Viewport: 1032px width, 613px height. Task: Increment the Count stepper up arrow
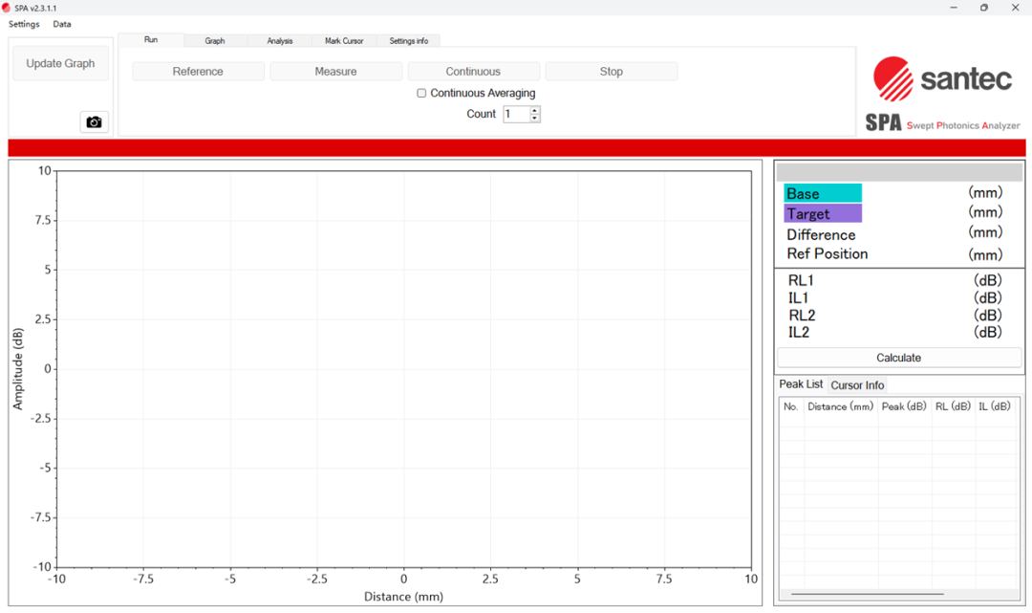tap(535, 110)
